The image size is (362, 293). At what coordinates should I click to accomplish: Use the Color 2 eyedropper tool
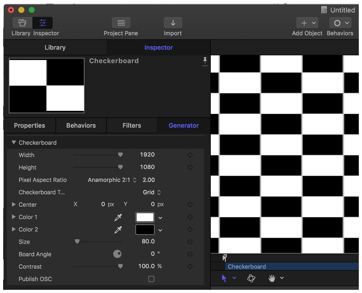[x=118, y=230]
